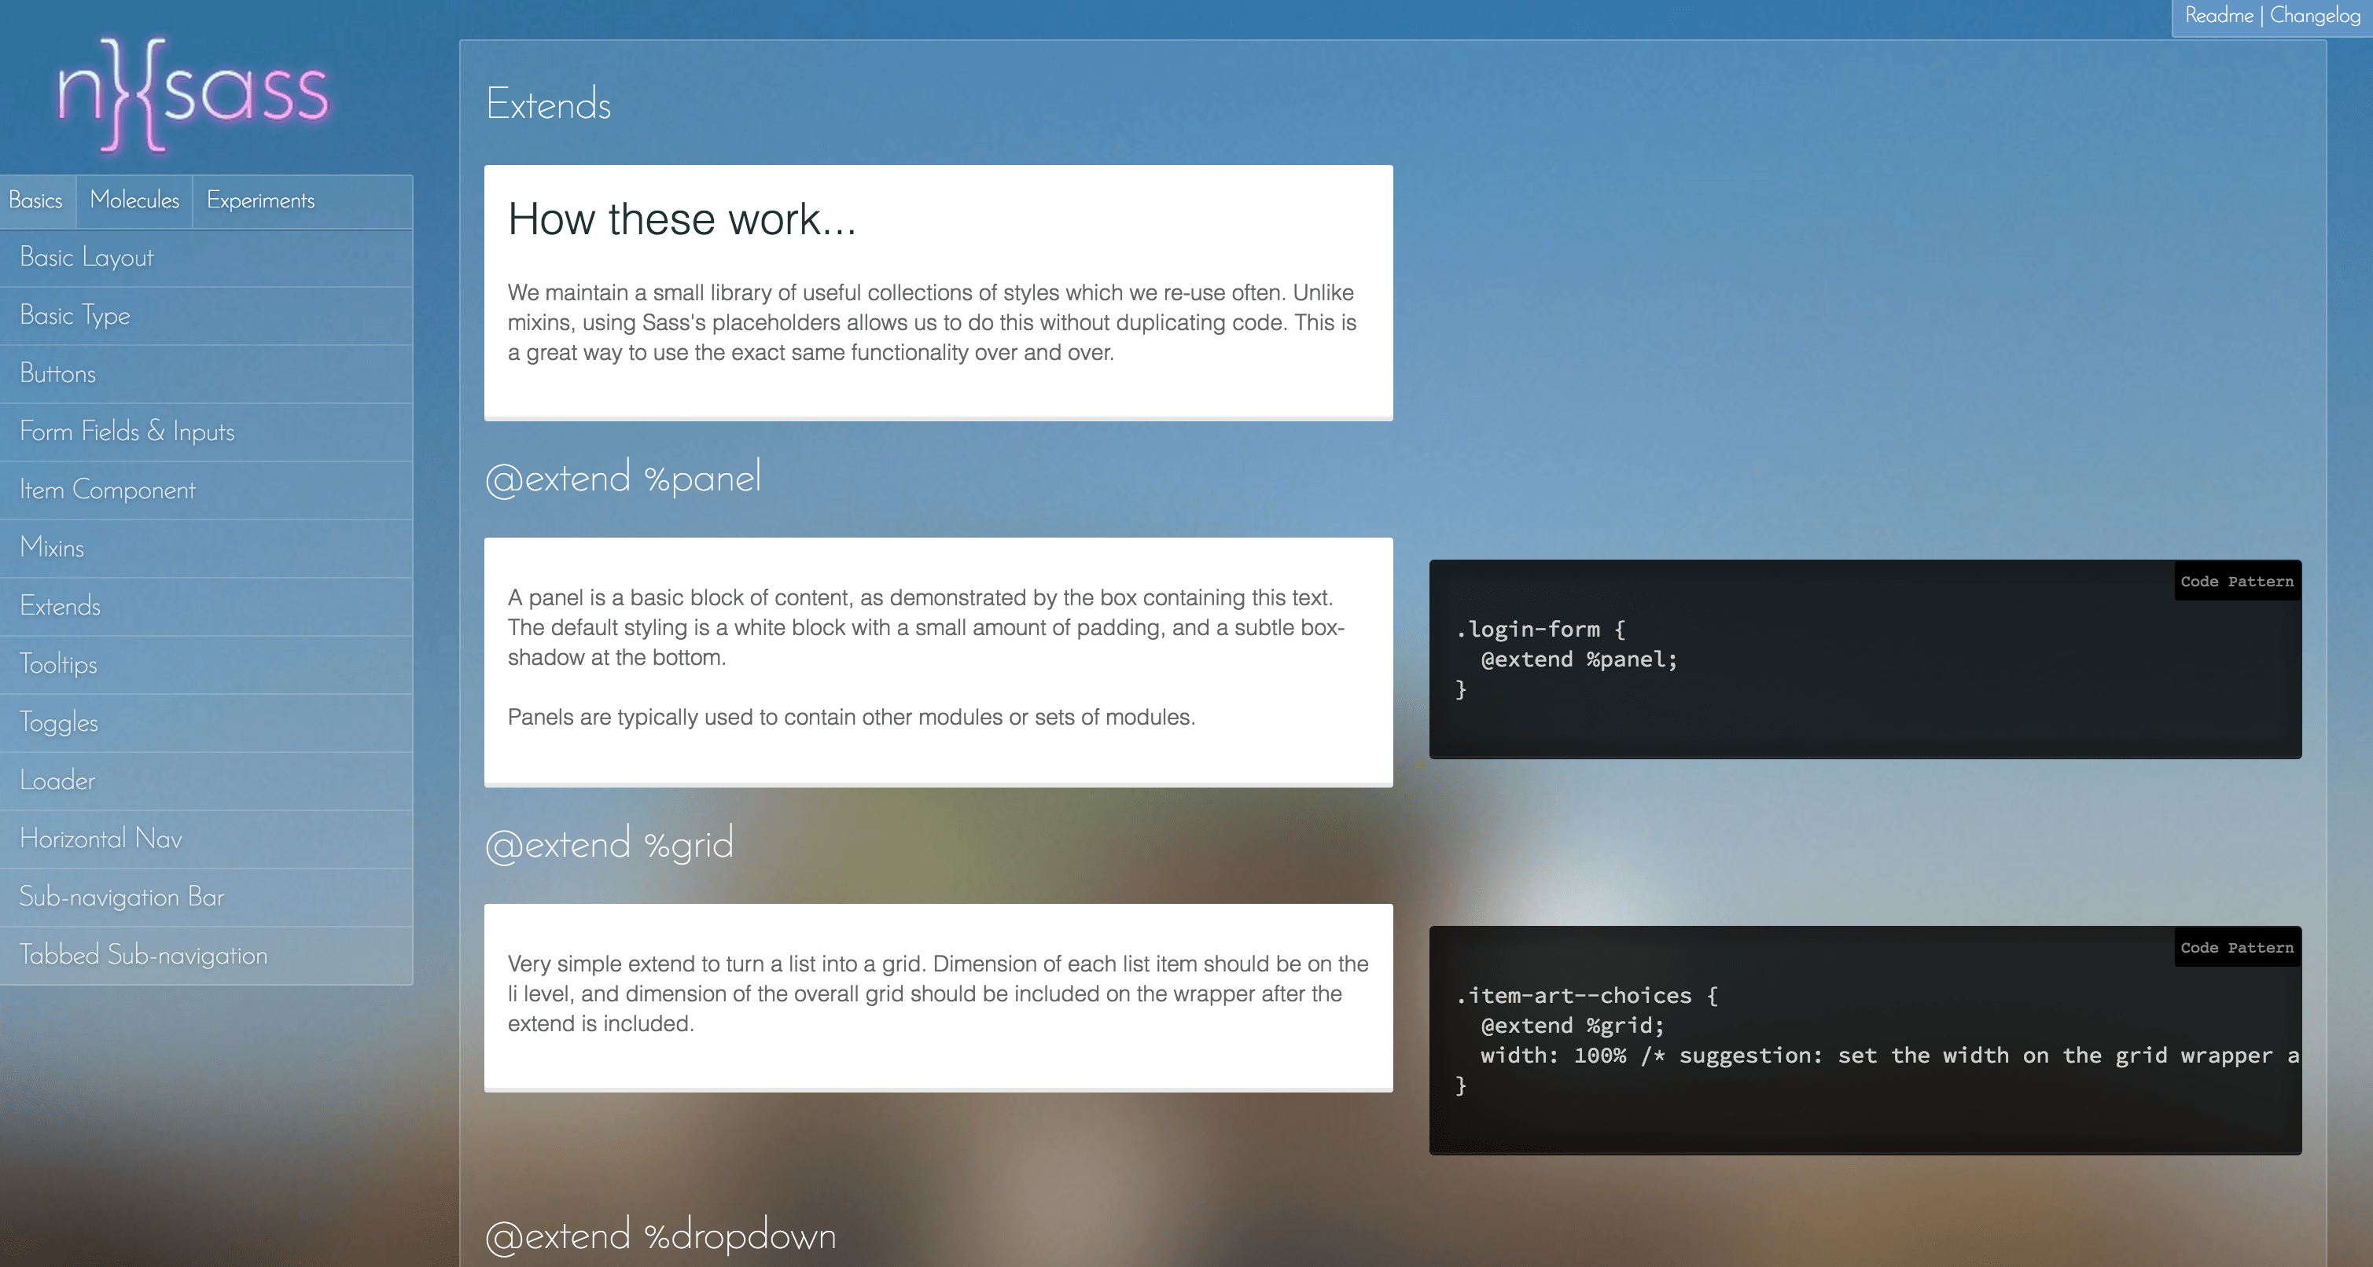Select Tabbed Sub-navigation item
2373x1267 pixels.
[x=206, y=955]
